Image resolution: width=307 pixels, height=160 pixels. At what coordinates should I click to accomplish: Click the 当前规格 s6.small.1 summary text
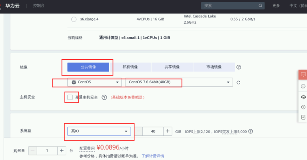[135, 37]
